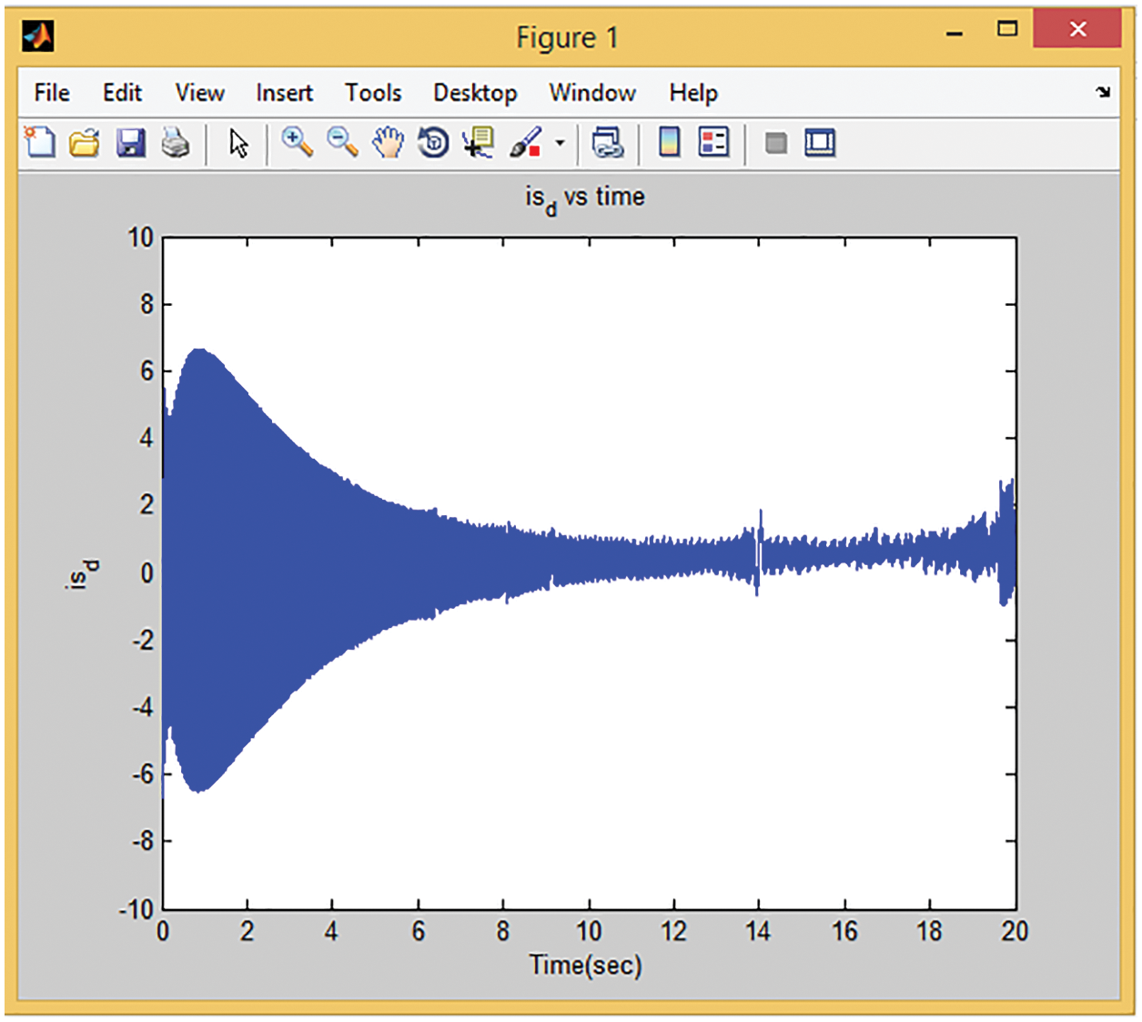This screenshot has width=1142, height=1022.
Task: Toggle the Brush data tool
Action: 526,143
